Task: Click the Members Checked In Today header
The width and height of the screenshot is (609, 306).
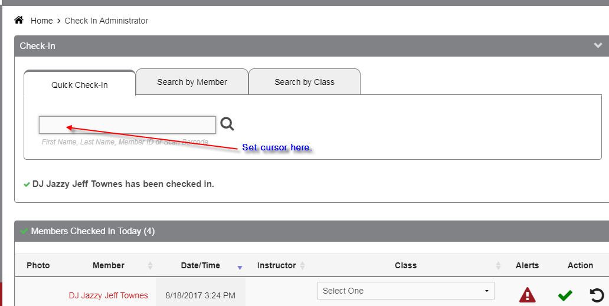Action: pyautogui.click(x=93, y=231)
